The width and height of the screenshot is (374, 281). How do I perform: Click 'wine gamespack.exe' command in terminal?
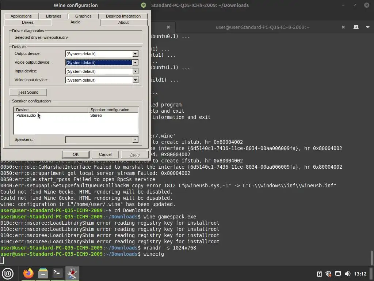169,217
